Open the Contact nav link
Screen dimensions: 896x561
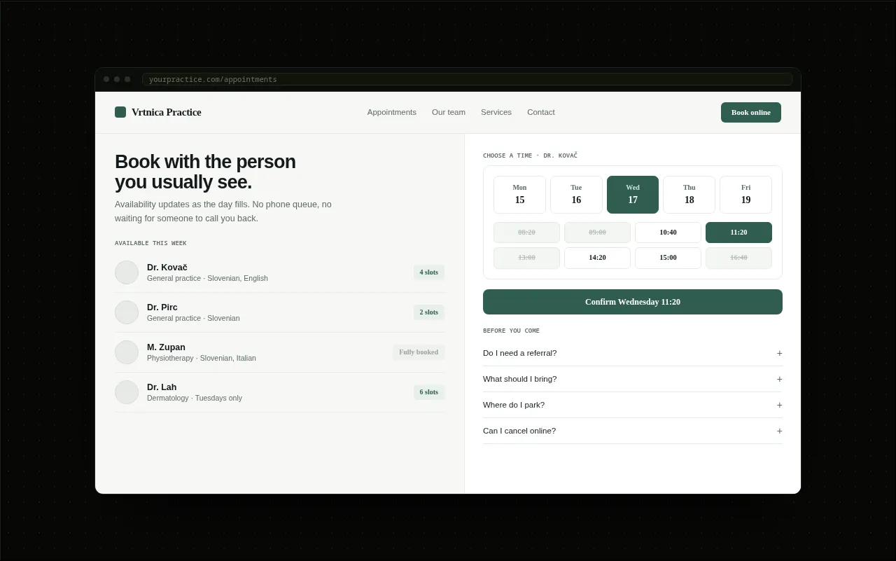[541, 112]
